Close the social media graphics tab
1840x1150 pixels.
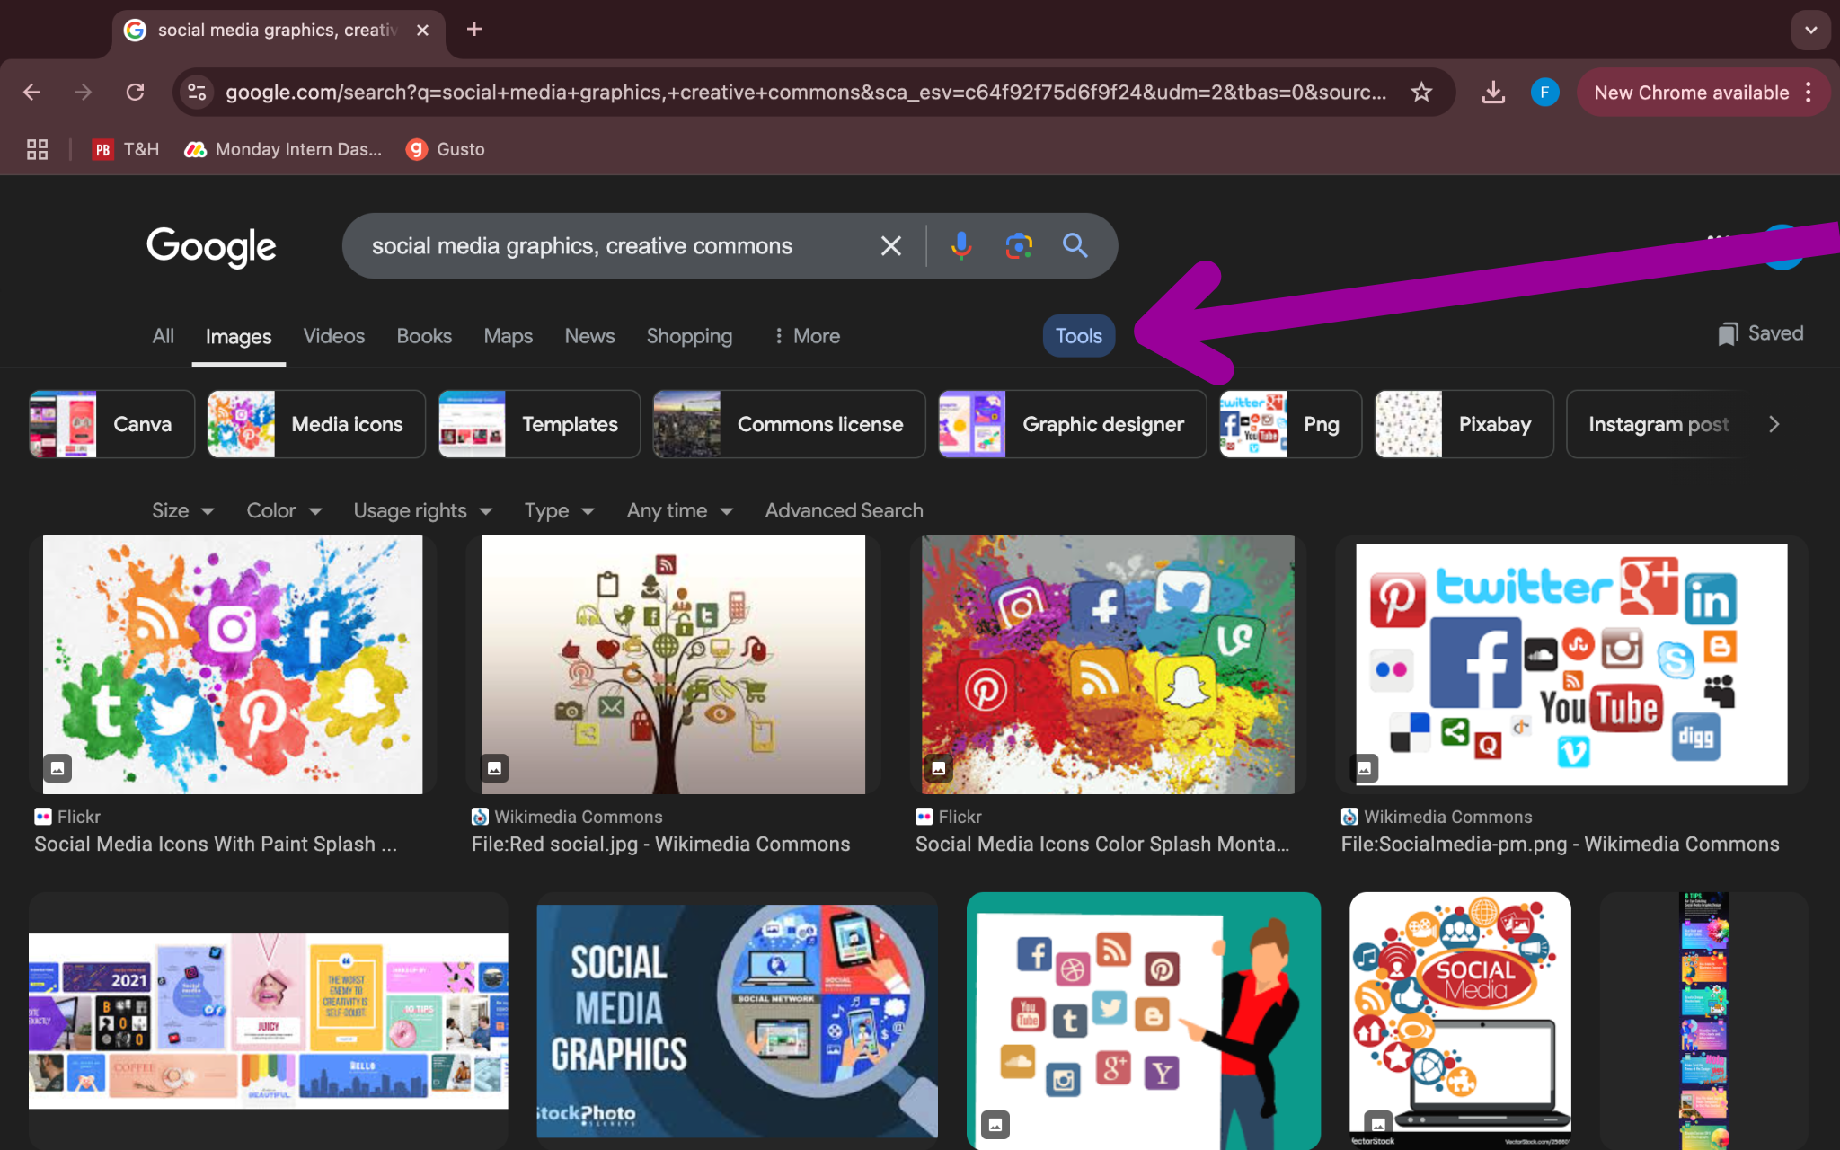422,30
